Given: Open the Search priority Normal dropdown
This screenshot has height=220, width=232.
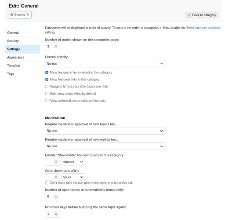Looking at the screenshot, I should click(105, 63).
